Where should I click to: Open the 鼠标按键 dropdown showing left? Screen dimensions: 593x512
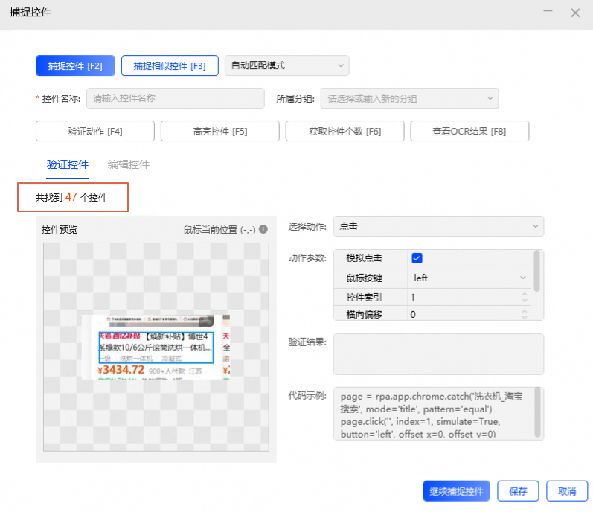click(x=469, y=278)
